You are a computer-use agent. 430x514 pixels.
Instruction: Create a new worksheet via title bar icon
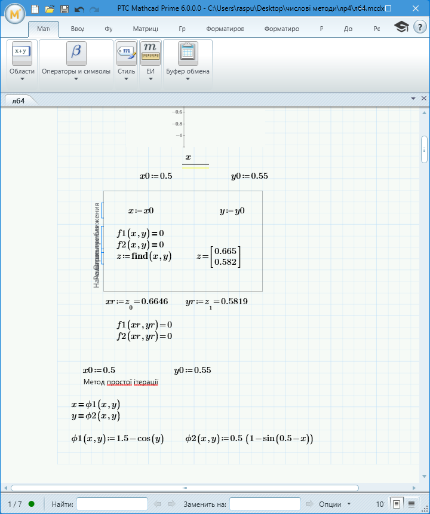pyautogui.click(x=35, y=8)
